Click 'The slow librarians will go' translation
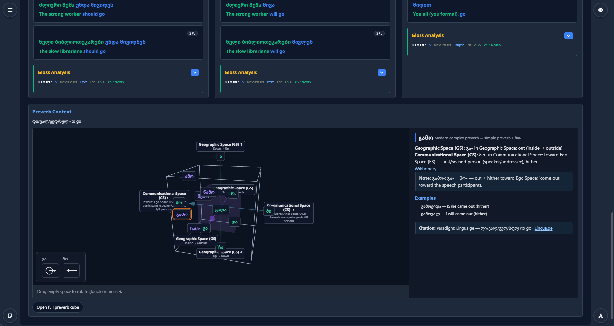This screenshot has height=326, width=614. click(256, 51)
